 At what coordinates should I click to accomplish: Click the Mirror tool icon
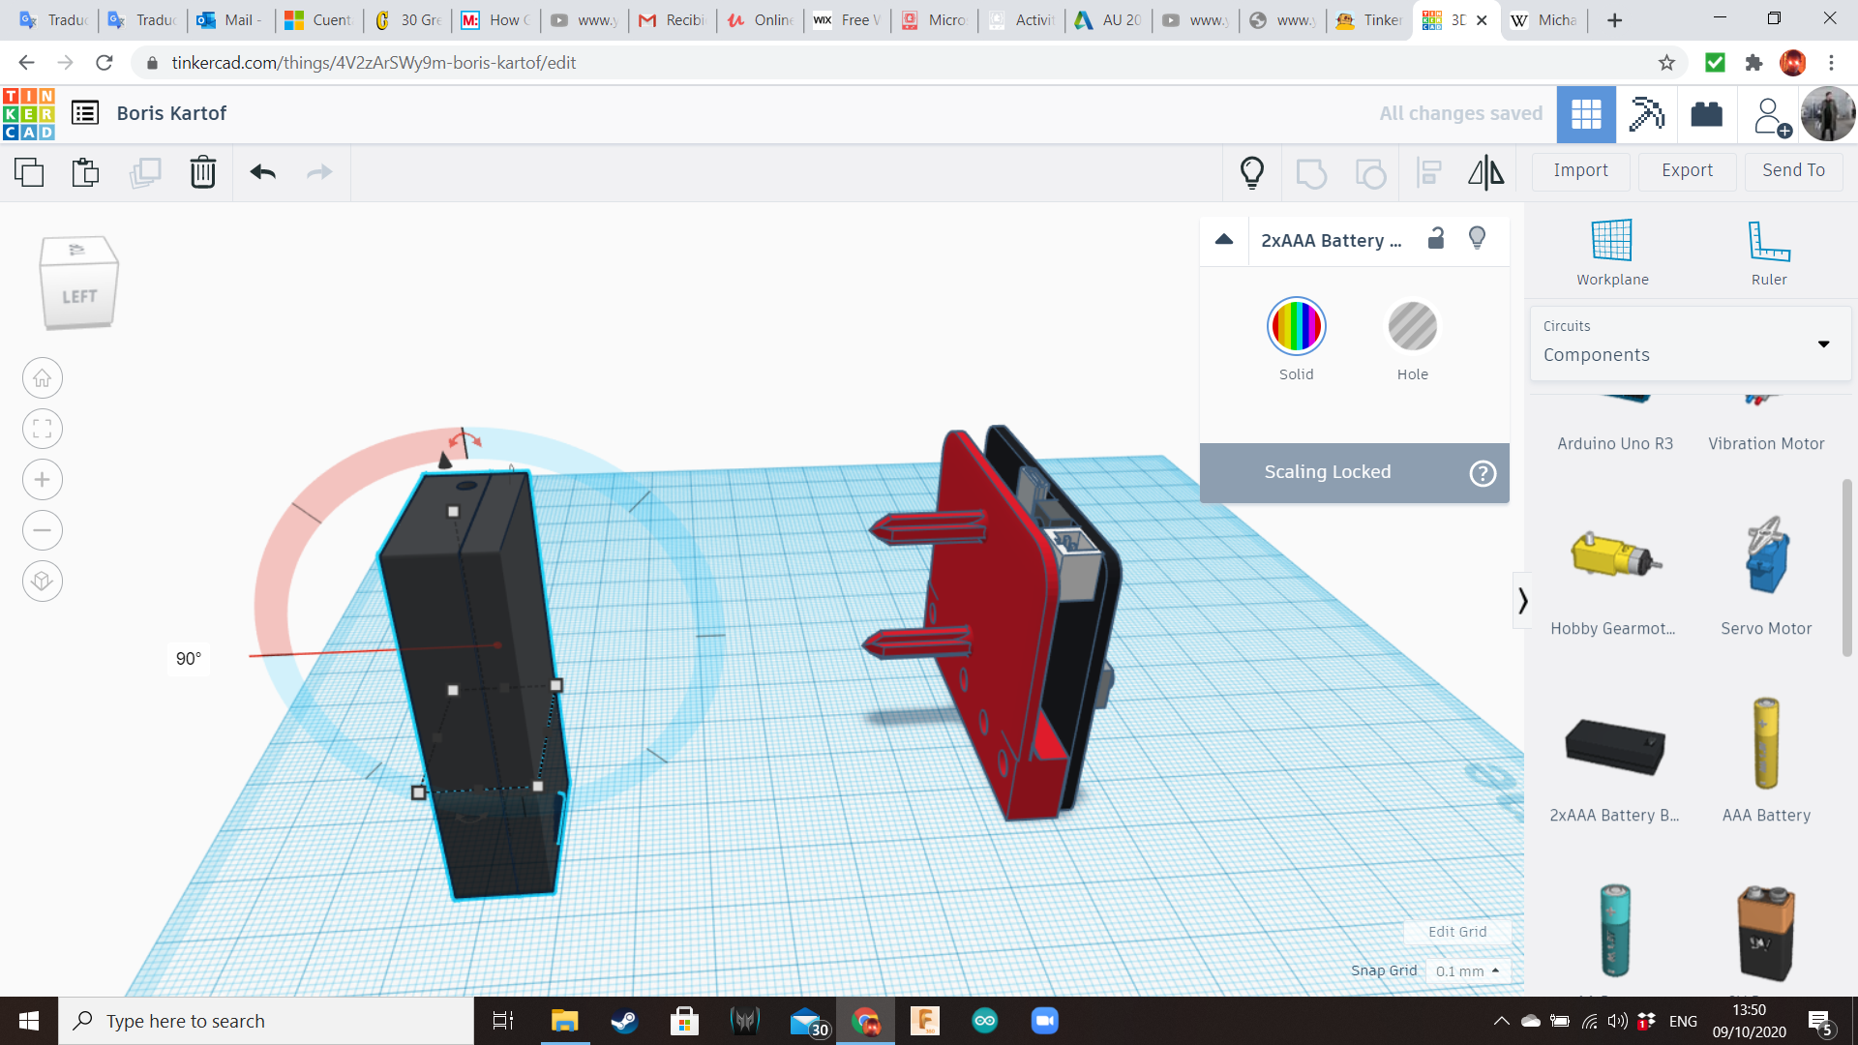(1485, 172)
